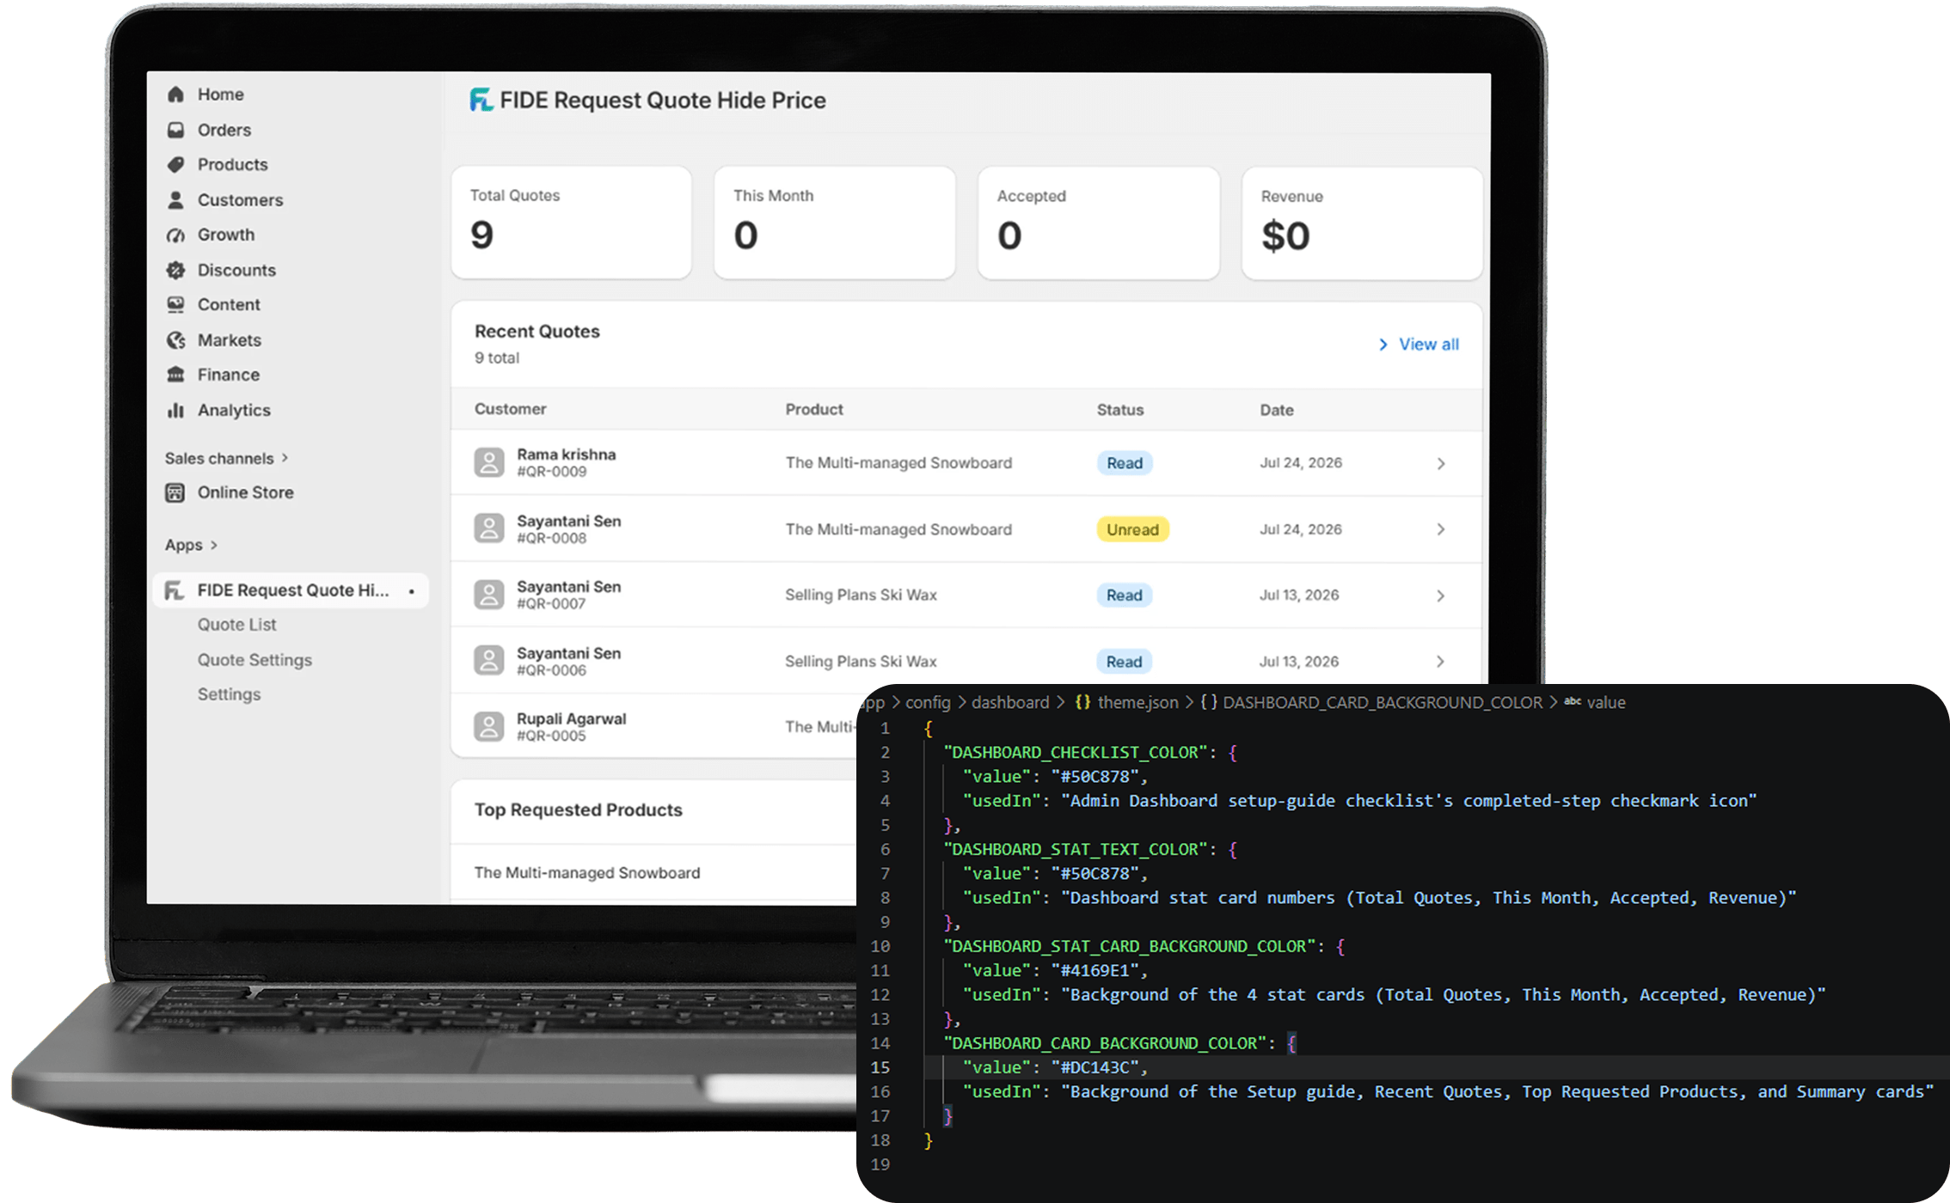Click Read badge on Rama krishna row
This screenshot has height=1203, width=1950.
pyautogui.click(x=1125, y=463)
